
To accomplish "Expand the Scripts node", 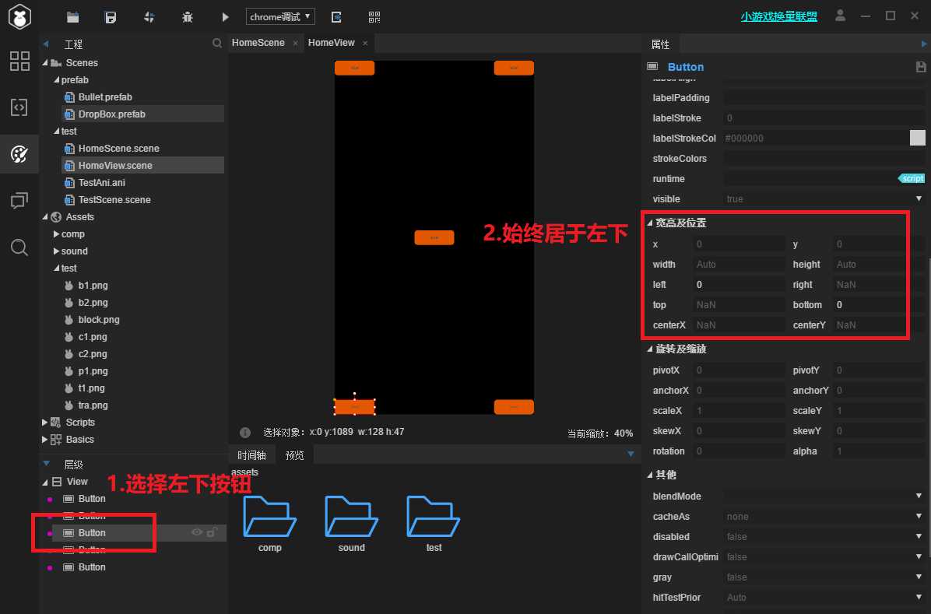I will pyautogui.click(x=45, y=423).
